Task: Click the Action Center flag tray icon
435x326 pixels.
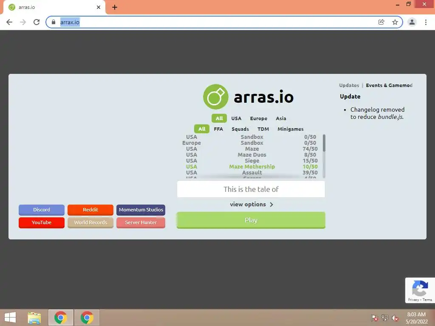Action: tap(375, 318)
